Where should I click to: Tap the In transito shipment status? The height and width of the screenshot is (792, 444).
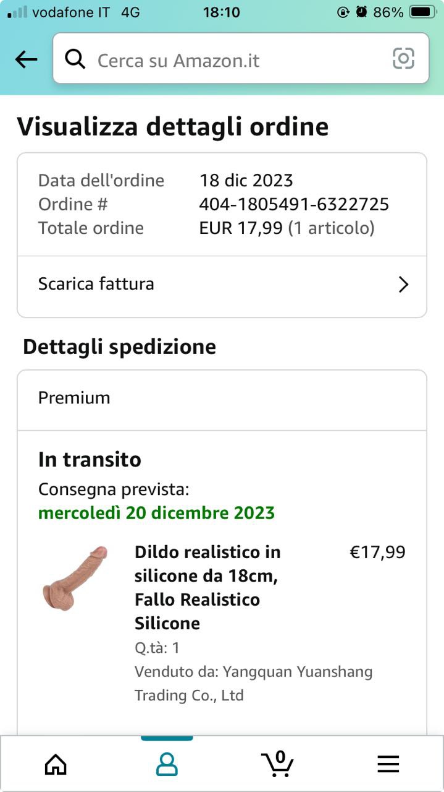(x=90, y=460)
